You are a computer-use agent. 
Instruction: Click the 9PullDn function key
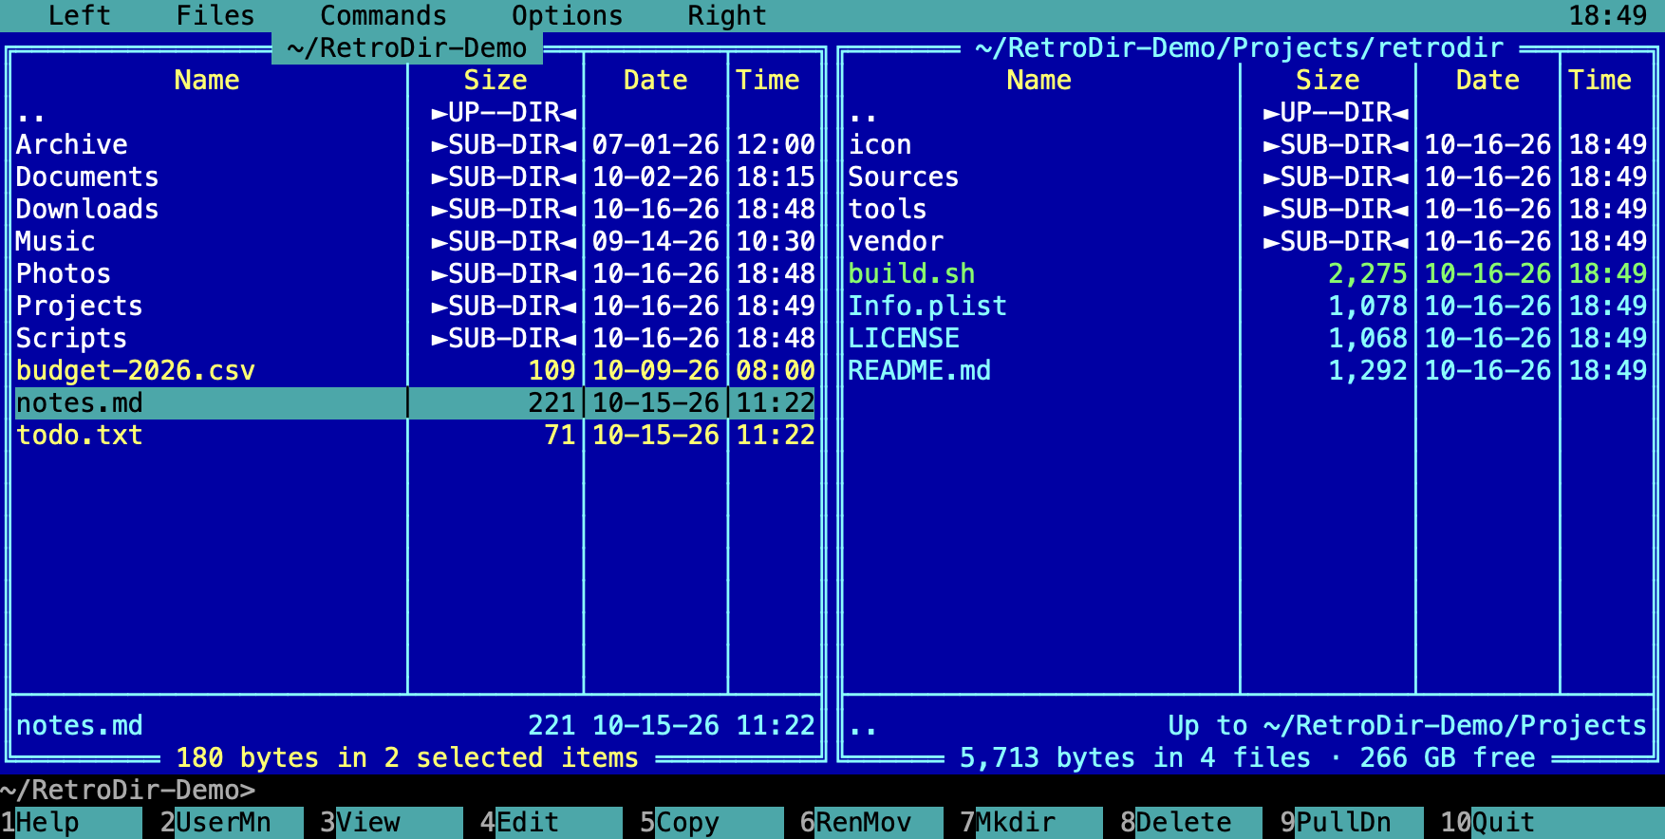(x=1352, y=822)
